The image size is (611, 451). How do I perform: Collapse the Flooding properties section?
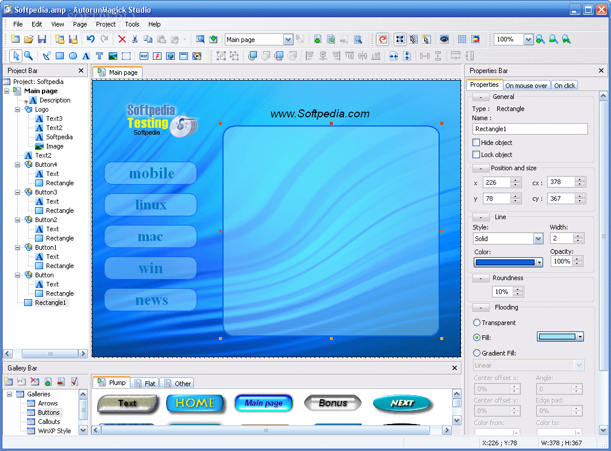click(481, 307)
